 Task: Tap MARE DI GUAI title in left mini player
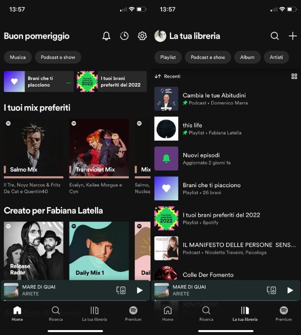coord(38,287)
